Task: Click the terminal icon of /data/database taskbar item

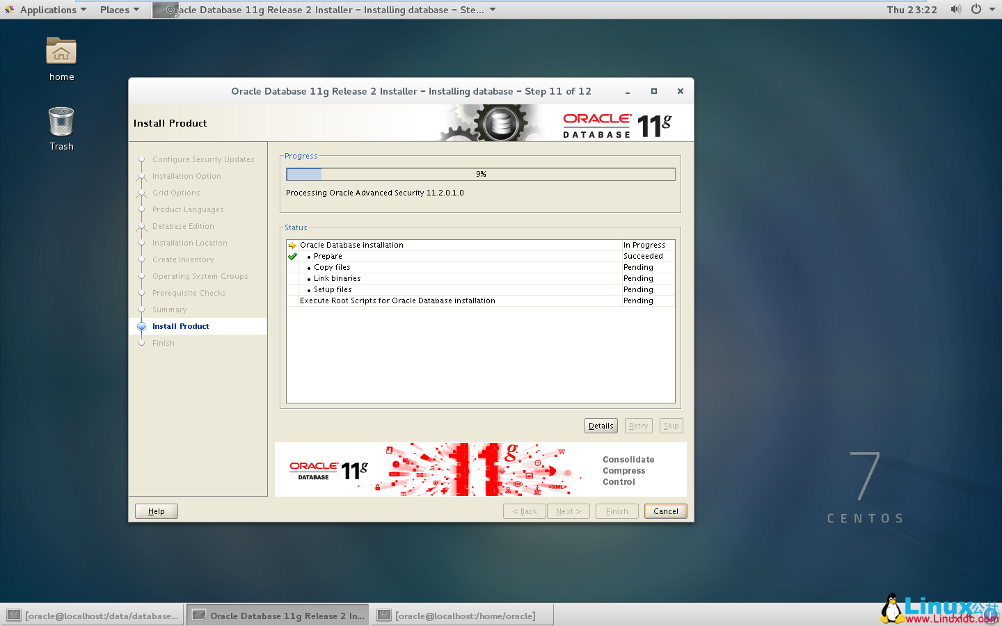Action: coord(13,615)
